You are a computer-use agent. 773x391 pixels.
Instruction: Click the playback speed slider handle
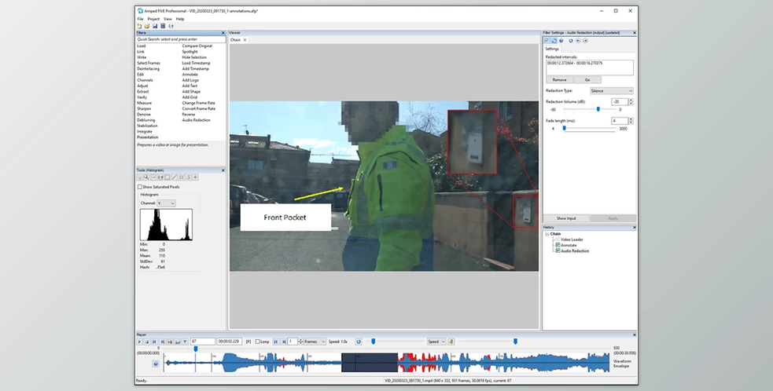374,342
